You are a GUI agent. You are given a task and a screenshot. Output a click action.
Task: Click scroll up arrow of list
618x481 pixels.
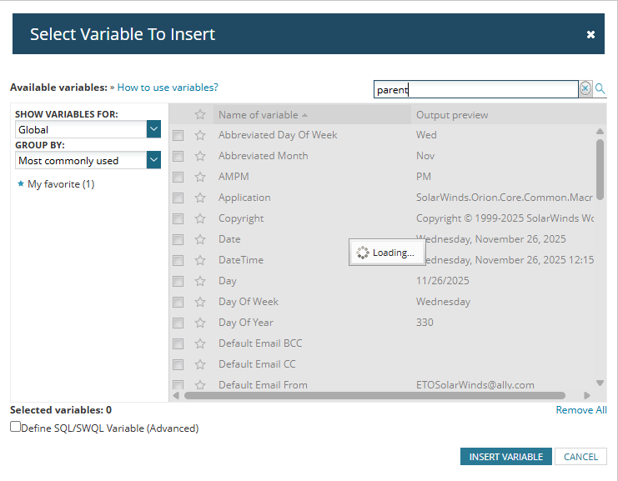point(600,131)
